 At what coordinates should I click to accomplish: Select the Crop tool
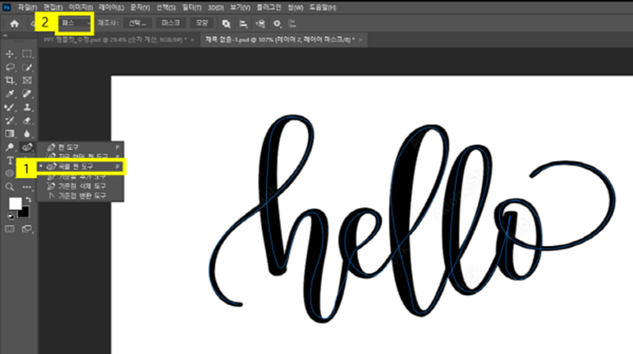(9, 80)
